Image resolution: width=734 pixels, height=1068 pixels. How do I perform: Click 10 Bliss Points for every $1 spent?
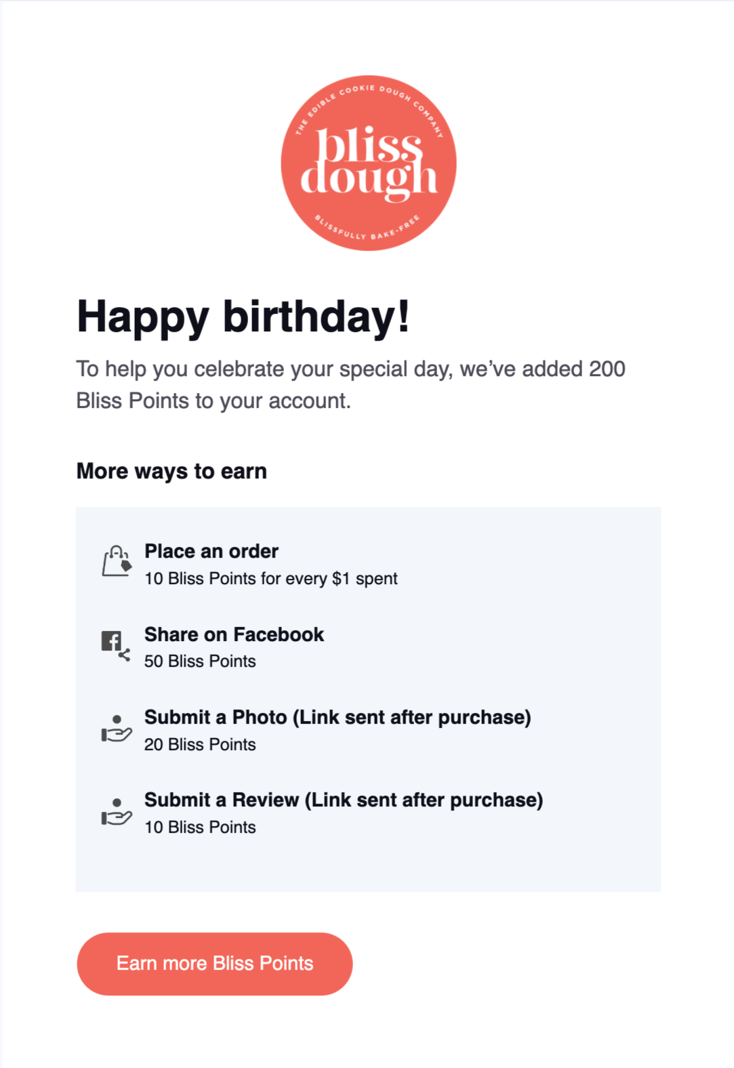pyautogui.click(x=271, y=579)
